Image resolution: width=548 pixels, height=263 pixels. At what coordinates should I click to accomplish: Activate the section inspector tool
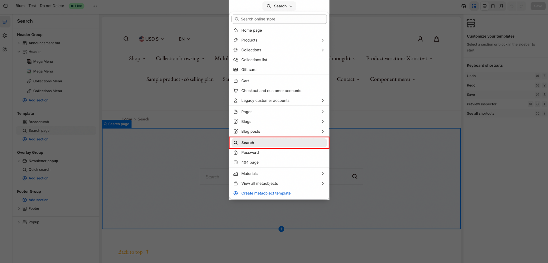pyautogui.click(x=474, y=6)
